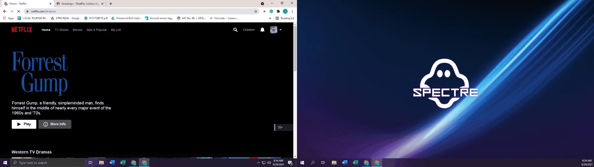The width and height of the screenshot is (594, 167).
Task: Open search icon on right monitor taskbar
Action: 313,163
